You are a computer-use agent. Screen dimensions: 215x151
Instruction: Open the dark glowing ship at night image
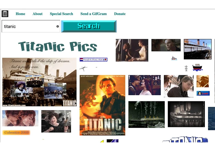[186, 114]
